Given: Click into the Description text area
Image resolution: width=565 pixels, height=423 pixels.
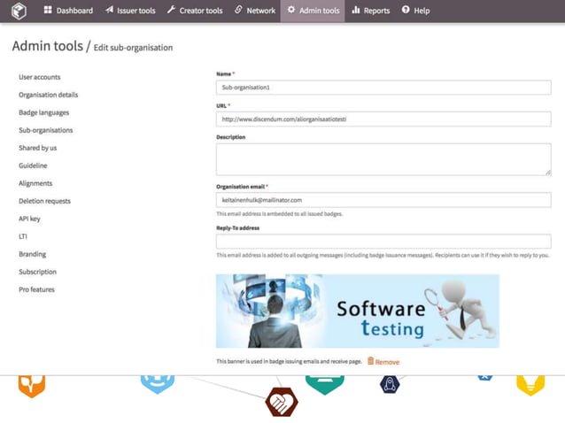Looking at the screenshot, I should [383, 159].
